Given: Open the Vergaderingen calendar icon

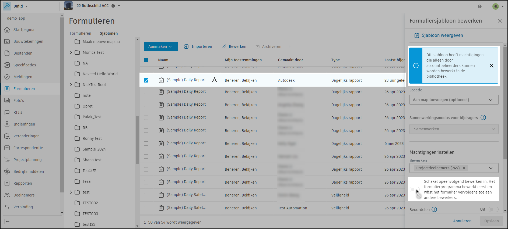Looking at the screenshot, I should tap(7, 136).
